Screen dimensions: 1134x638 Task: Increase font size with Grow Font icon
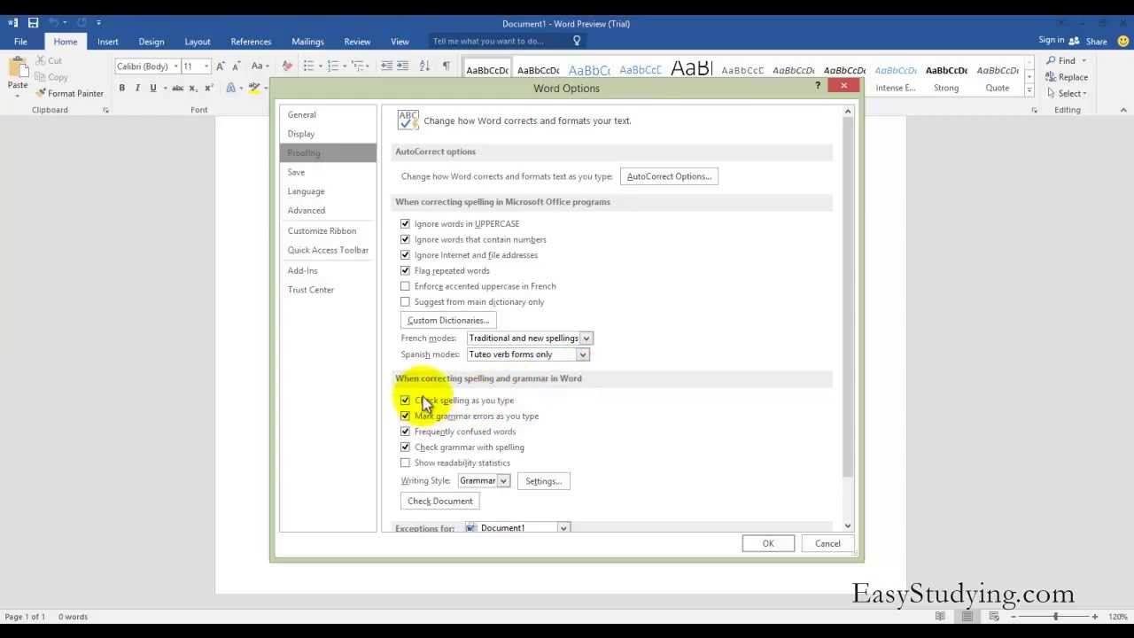pos(221,66)
